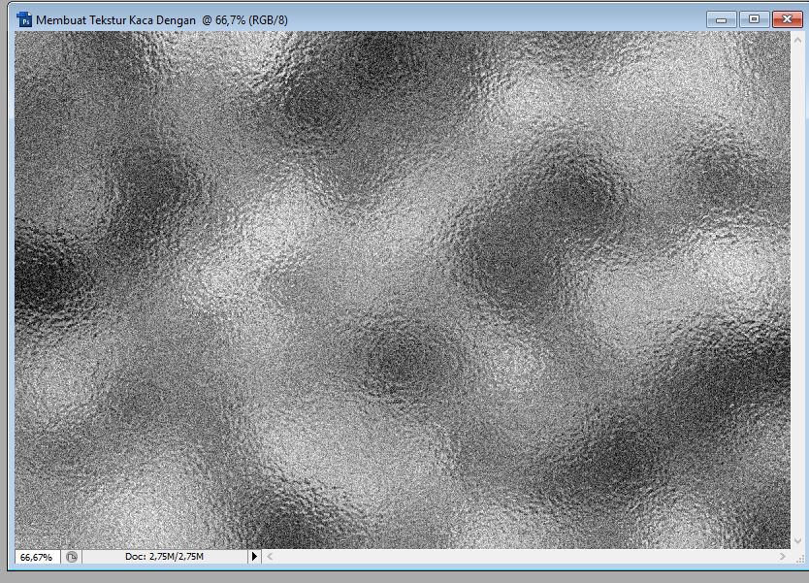
Task: Close the Membuat Tekstur Kaca document window
Action: 787,19
